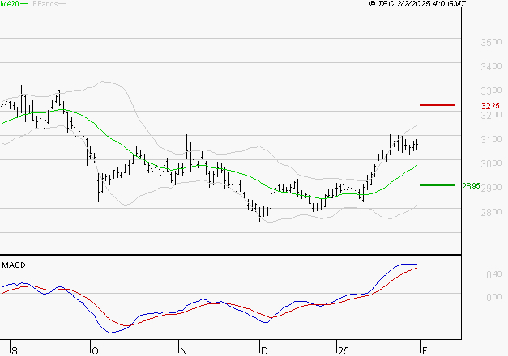The width and height of the screenshot is (508, 356).
Task: Click the 3100 price axis label
Action: tap(491, 139)
